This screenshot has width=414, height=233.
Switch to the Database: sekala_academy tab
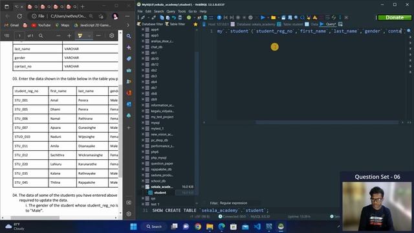coord(253,24)
